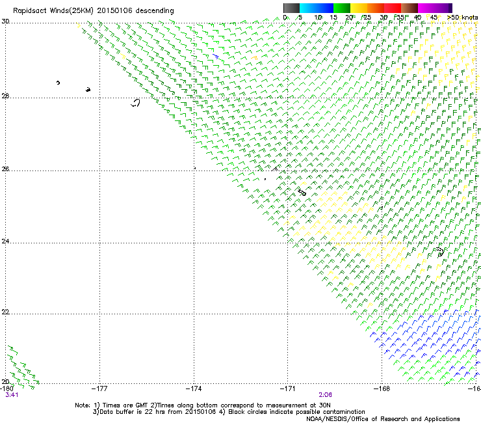Click the island outline near 24N east of -168

coord(440,252)
